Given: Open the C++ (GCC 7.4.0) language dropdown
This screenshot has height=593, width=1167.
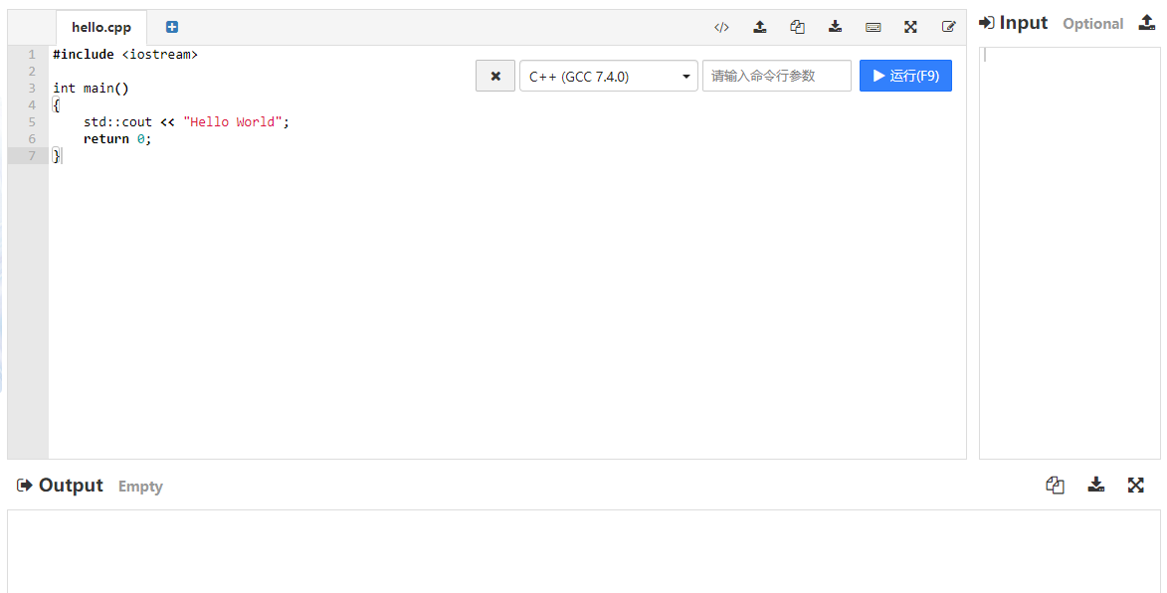Looking at the screenshot, I should point(608,77).
